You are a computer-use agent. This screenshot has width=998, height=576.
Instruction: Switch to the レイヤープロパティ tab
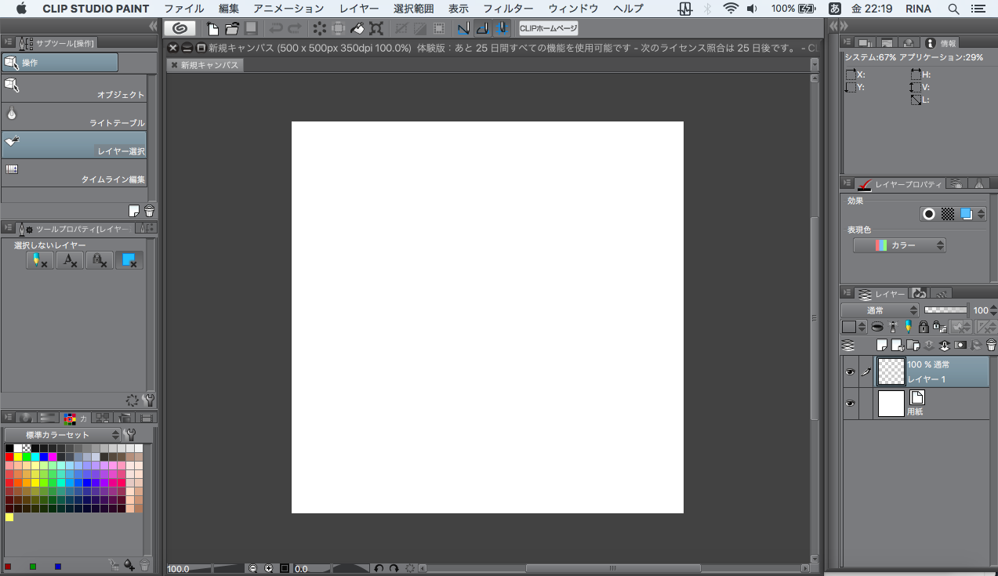pos(900,184)
